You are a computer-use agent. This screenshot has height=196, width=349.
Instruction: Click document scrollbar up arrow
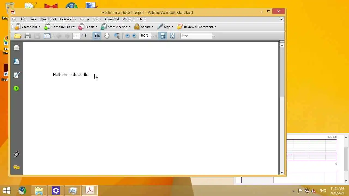pos(282,45)
